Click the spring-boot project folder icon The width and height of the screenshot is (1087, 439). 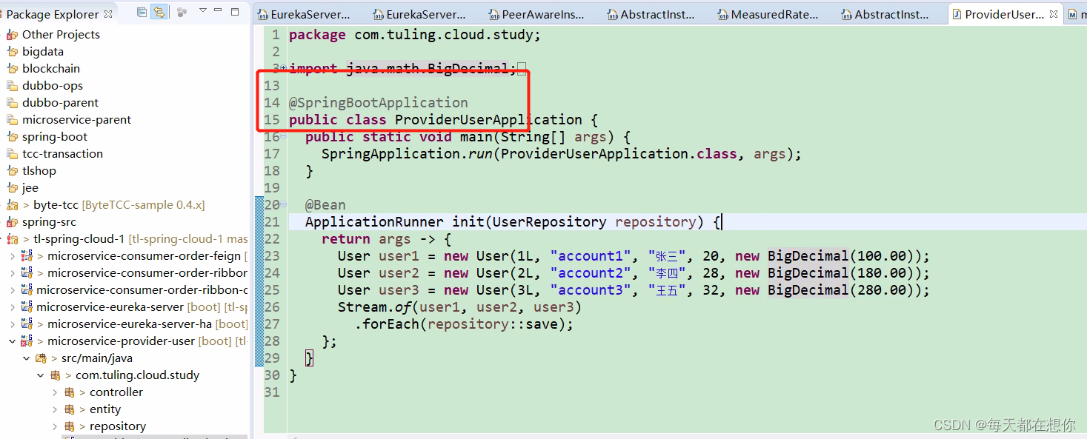(12, 137)
